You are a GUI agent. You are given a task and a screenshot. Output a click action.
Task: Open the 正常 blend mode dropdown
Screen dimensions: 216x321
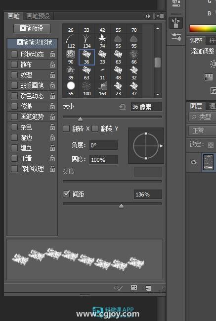pos(202,130)
